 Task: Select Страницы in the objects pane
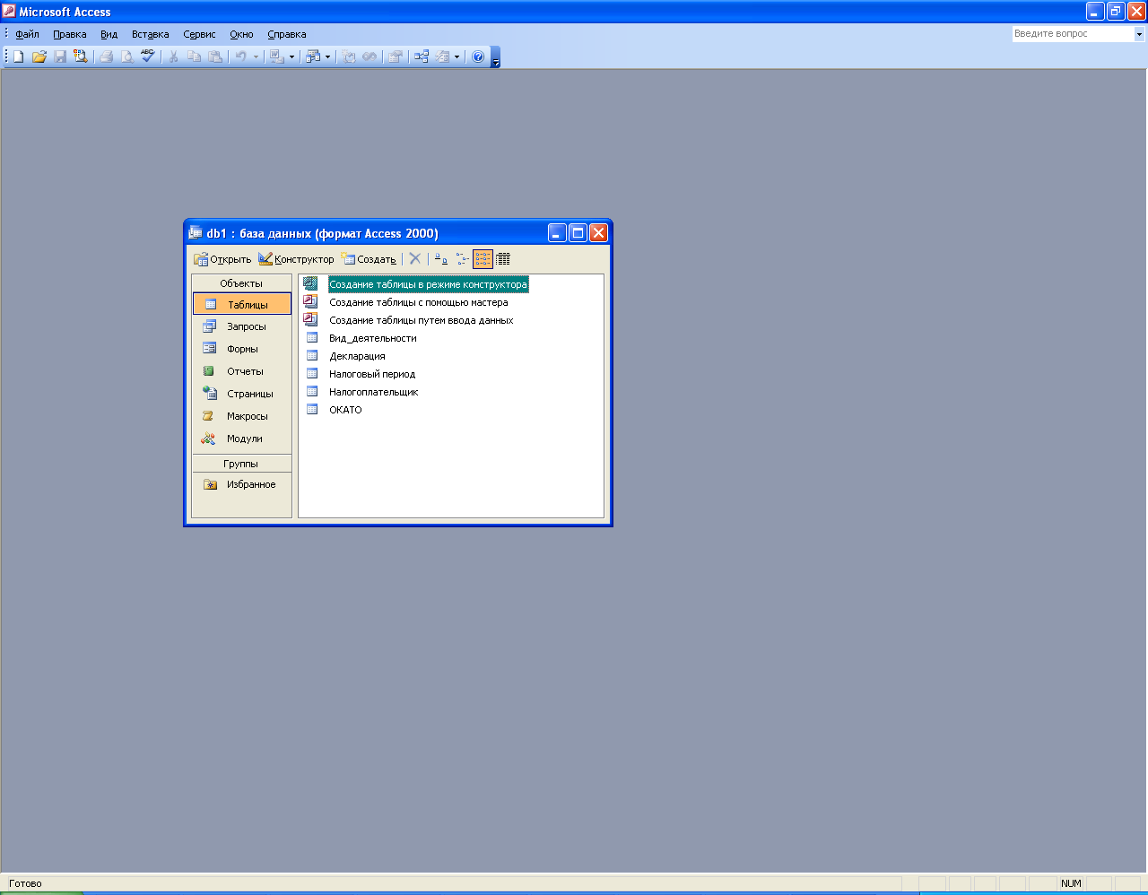(242, 394)
